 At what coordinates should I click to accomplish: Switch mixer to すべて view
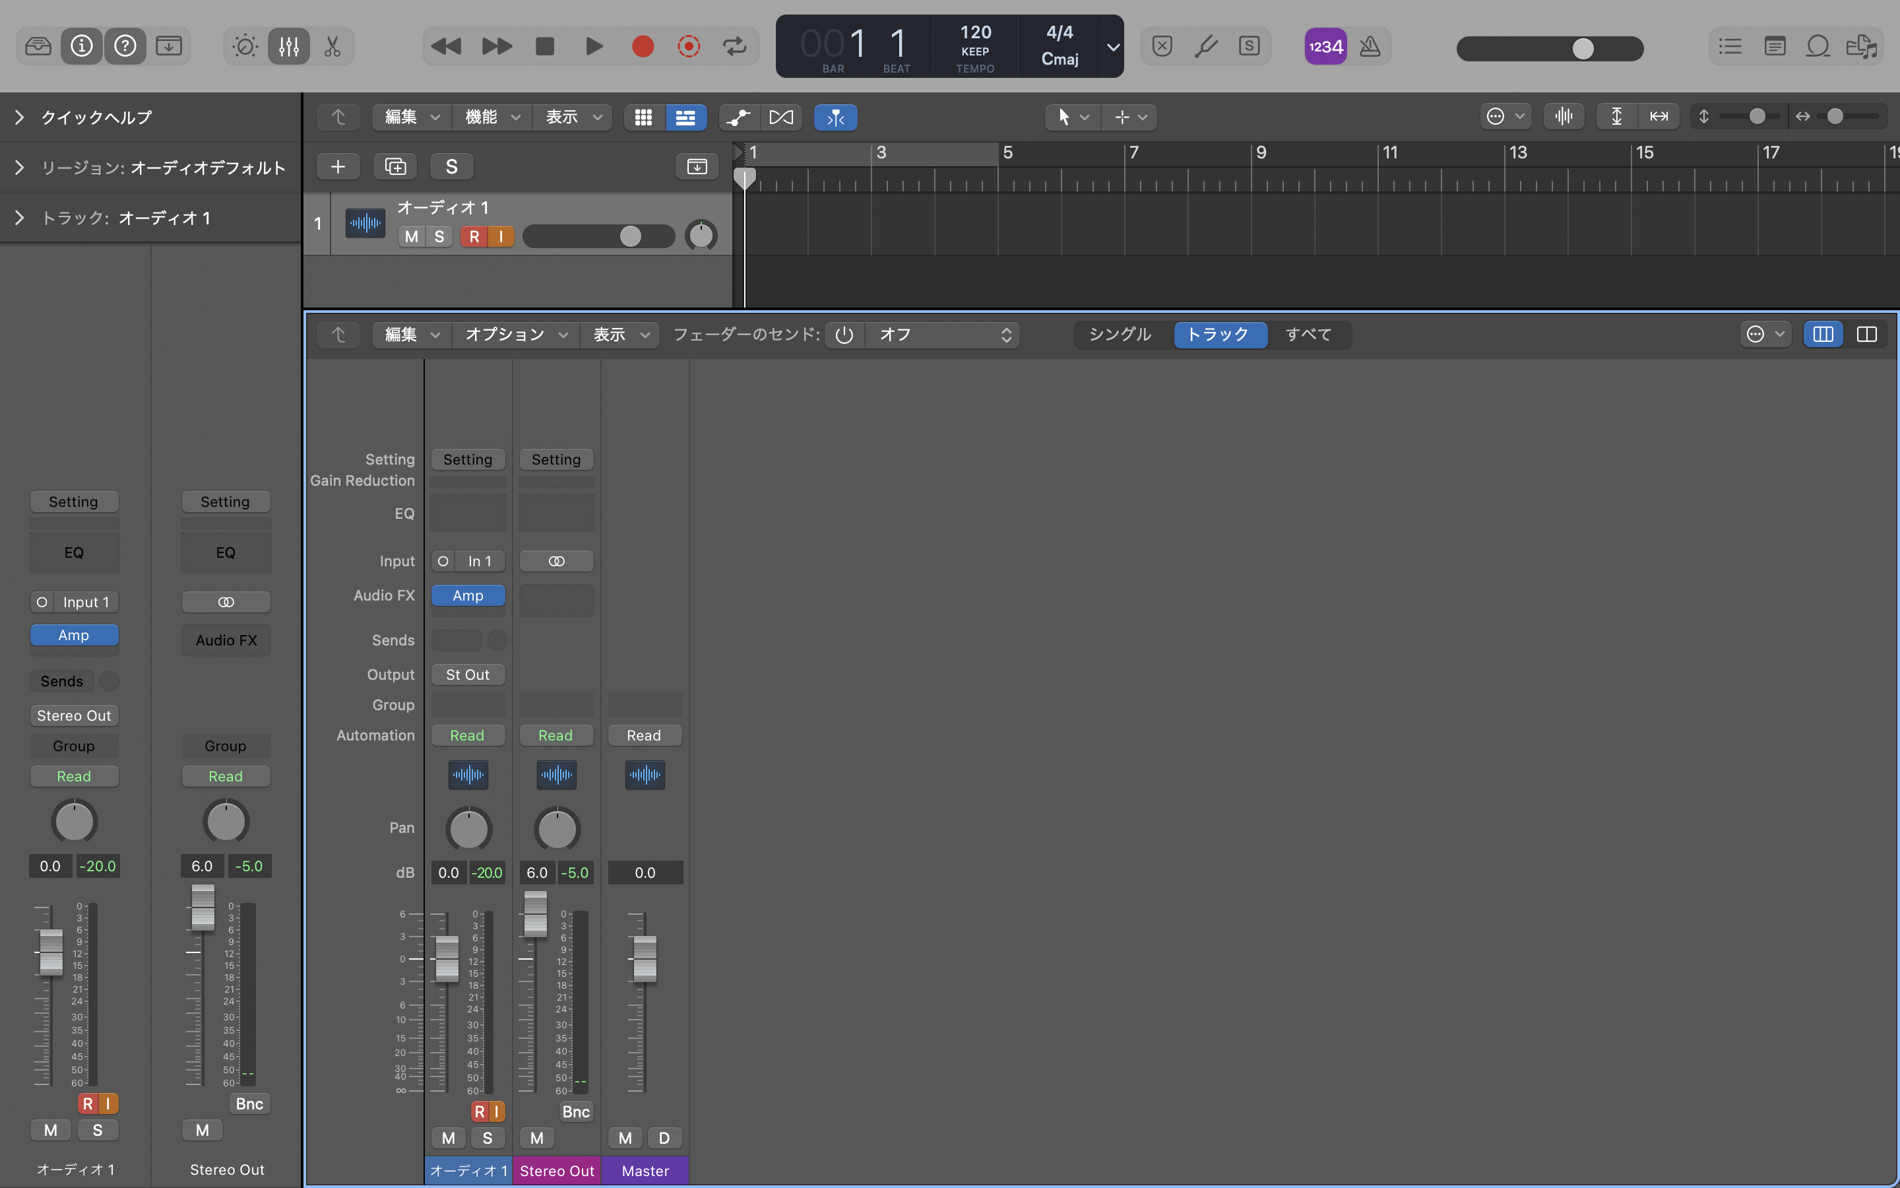click(x=1308, y=335)
